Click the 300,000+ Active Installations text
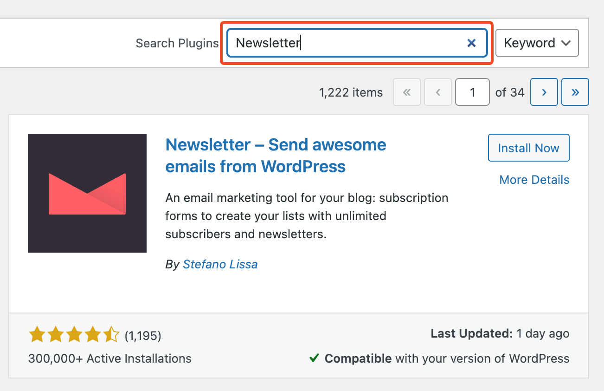Viewport: 604px width, 391px height. 109,358
